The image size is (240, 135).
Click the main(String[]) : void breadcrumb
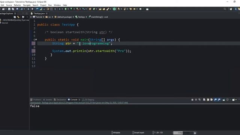point(98,17)
